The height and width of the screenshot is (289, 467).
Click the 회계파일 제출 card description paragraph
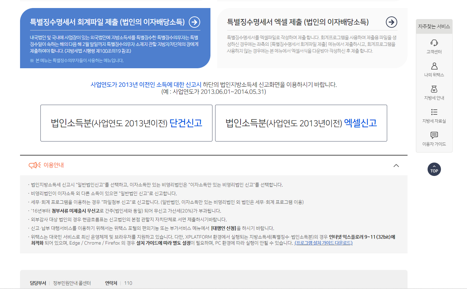pyautogui.click(x=114, y=44)
